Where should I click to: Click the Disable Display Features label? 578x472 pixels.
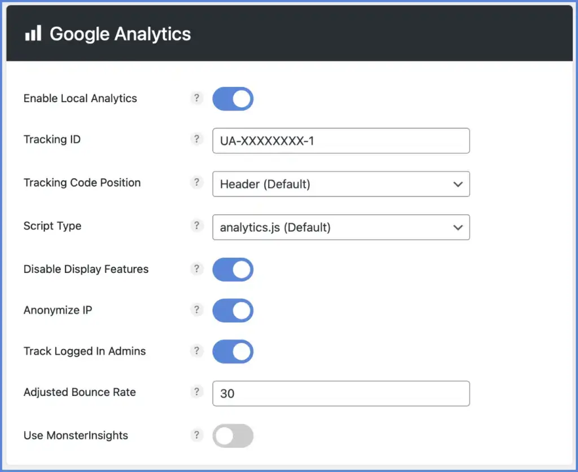[86, 269]
